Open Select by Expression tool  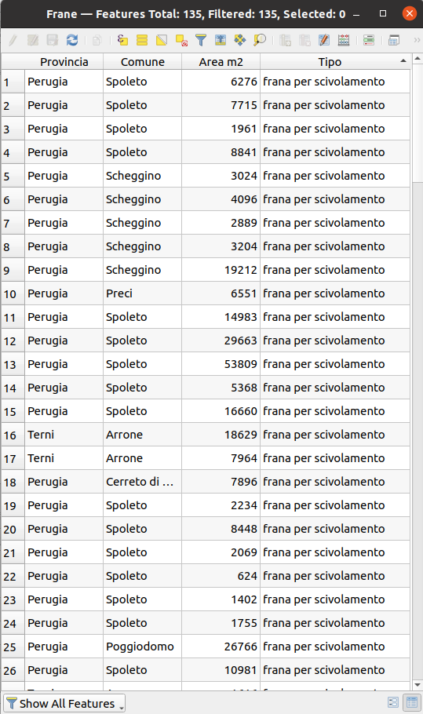click(x=122, y=40)
